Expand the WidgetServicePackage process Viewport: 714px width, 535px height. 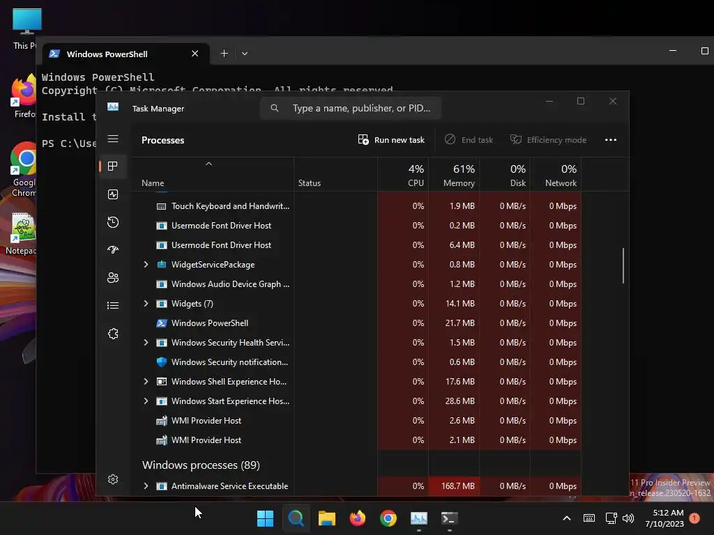pyautogui.click(x=146, y=264)
